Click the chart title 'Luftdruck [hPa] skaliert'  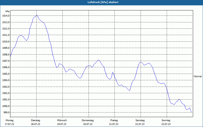(x=103, y=2)
